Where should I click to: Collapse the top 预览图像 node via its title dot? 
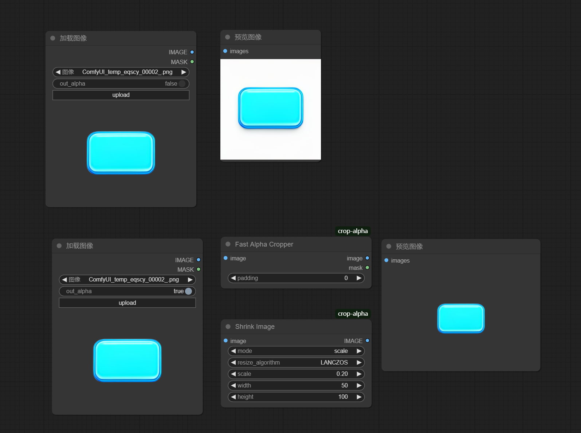(x=228, y=37)
